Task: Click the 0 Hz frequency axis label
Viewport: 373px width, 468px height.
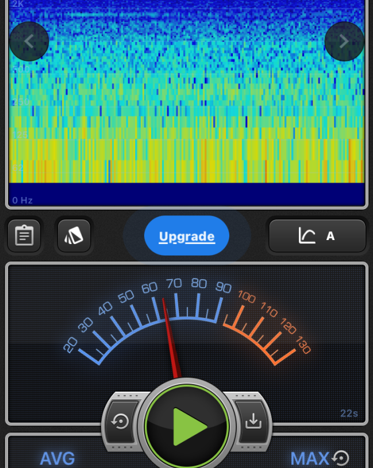Action: [23, 200]
